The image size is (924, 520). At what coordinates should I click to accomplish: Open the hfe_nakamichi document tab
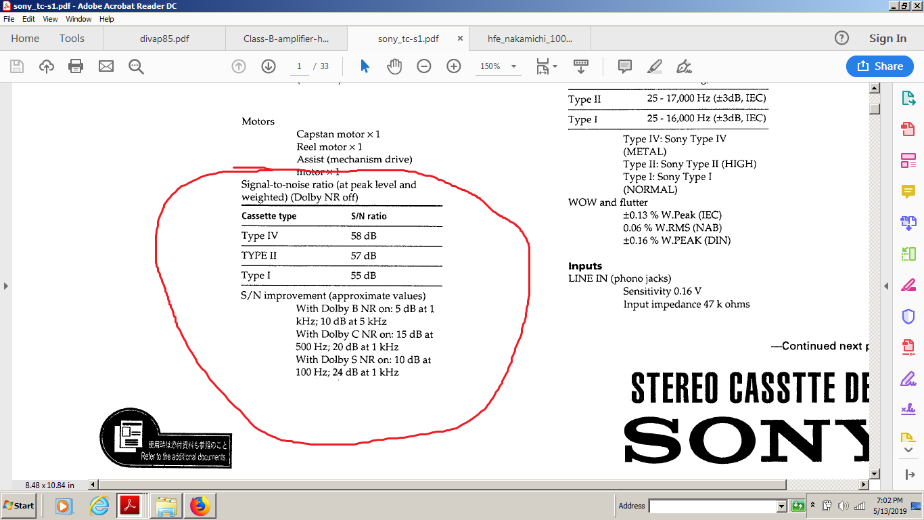click(x=530, y=39)
